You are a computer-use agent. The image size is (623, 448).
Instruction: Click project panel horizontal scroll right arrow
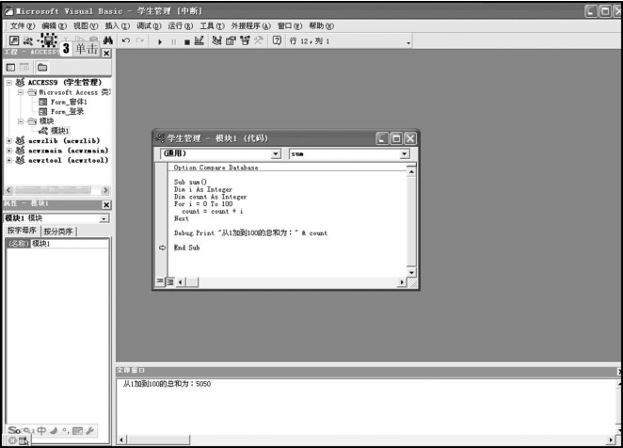click(x=105, y=190)
